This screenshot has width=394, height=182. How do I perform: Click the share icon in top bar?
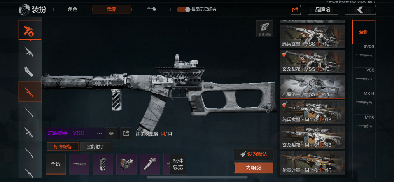tap(296, 10)
